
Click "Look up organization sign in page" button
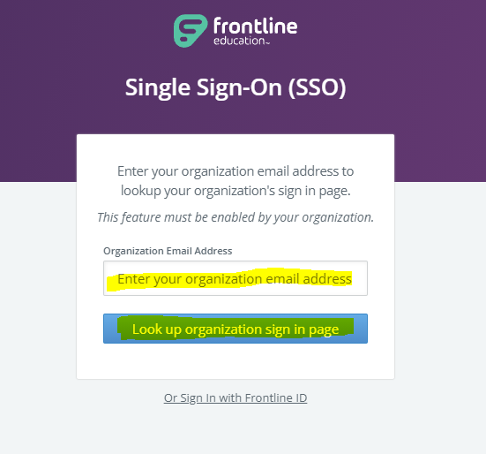[236, 329]
